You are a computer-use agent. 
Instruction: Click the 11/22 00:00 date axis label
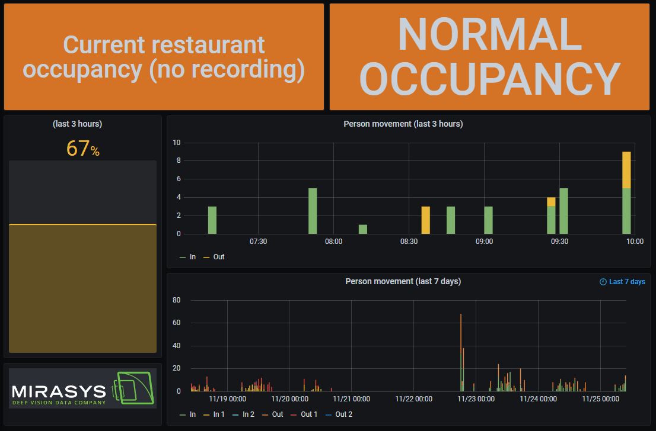tap(414, 399)
